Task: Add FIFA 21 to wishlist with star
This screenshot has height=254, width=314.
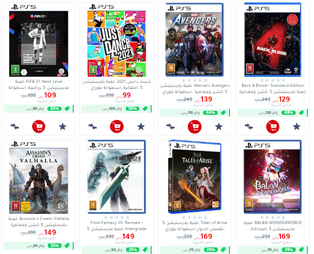Action: pos(63,126)
